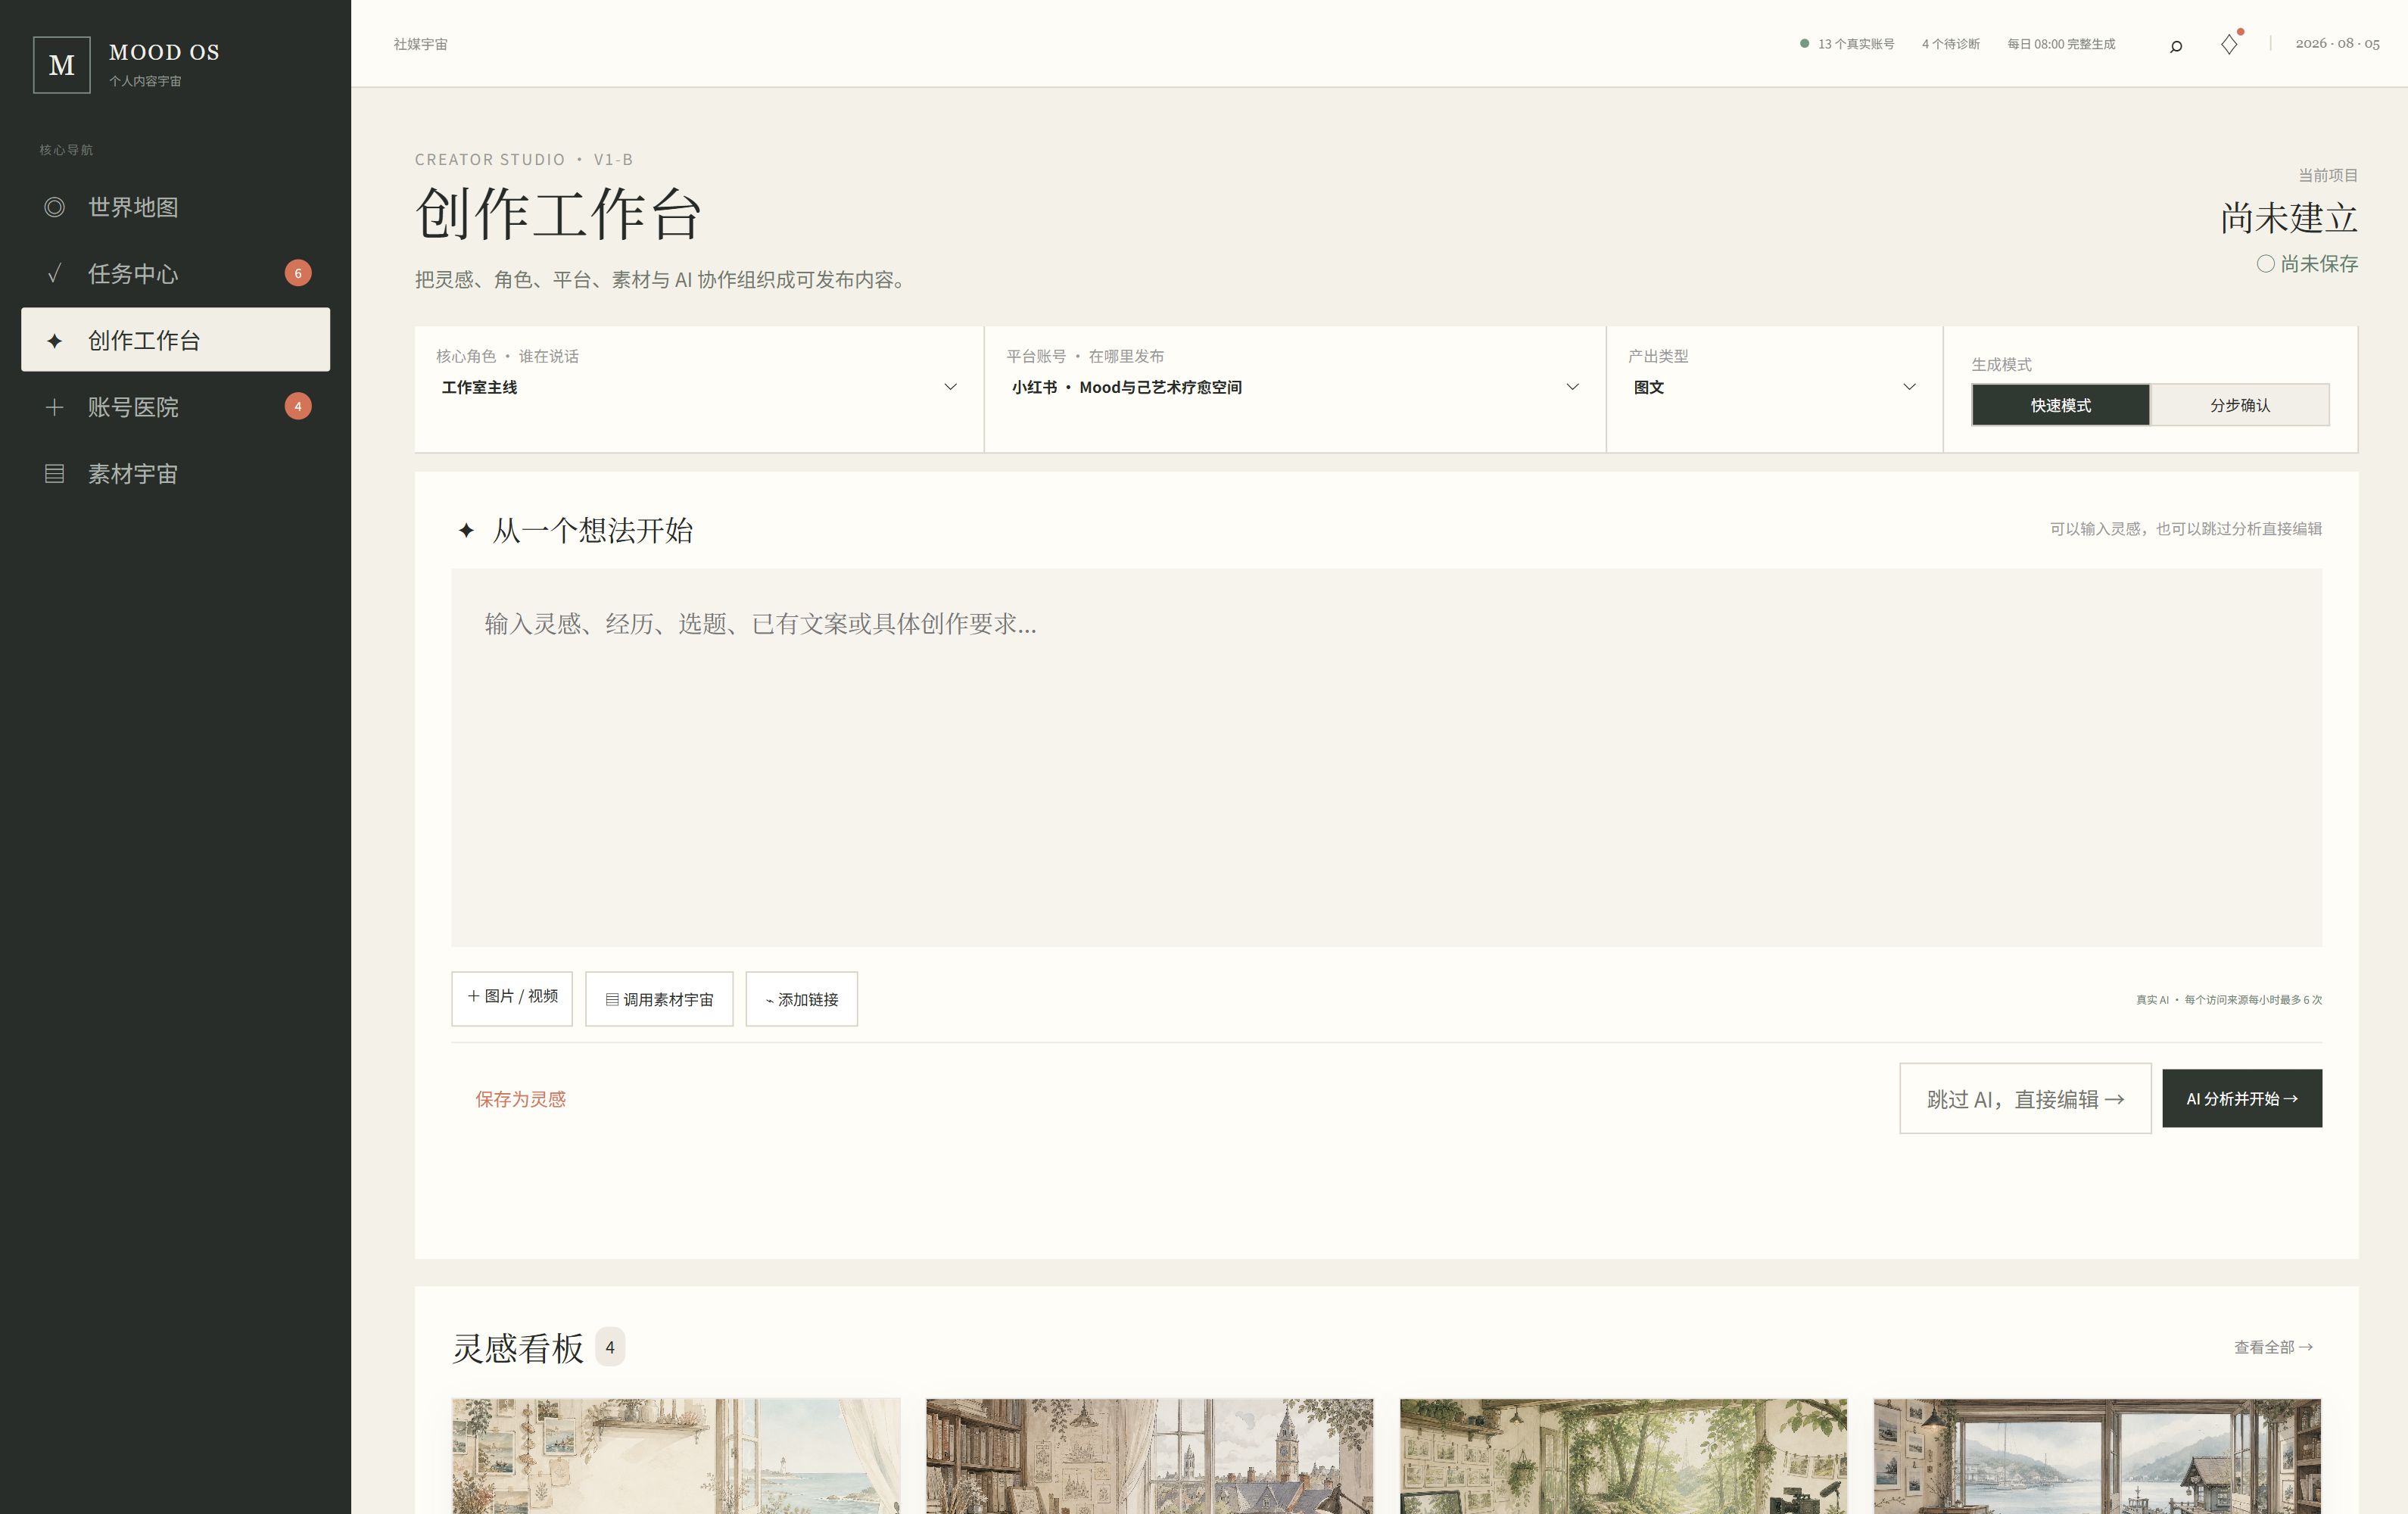Click the 添加链接 button

tap(802, 998)
